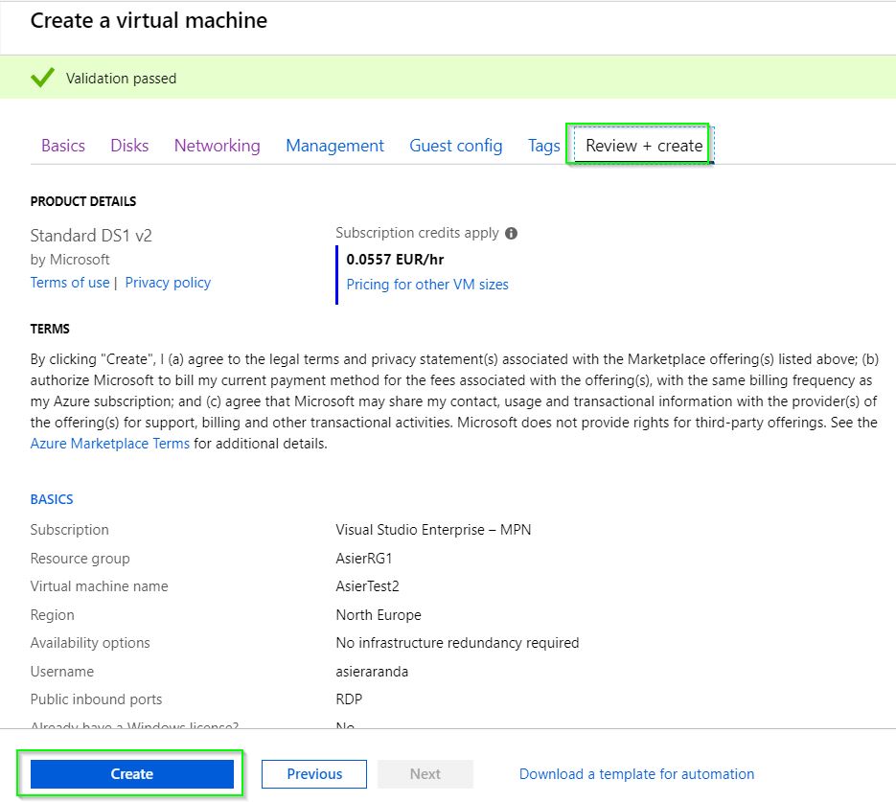896x802 pixels.
Task: Click the AsierTest2 virtual machine name
Action: point(367,586)
